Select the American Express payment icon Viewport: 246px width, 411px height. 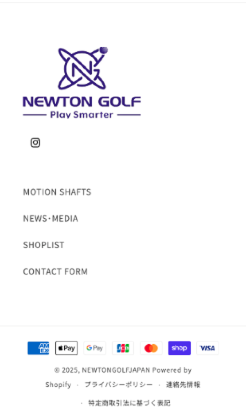(38, 348)
